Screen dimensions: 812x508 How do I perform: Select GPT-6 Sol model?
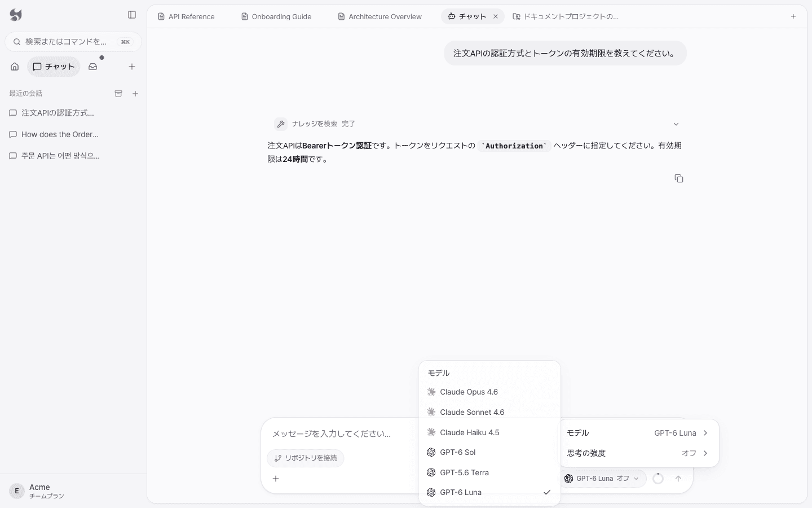point(489,452)
